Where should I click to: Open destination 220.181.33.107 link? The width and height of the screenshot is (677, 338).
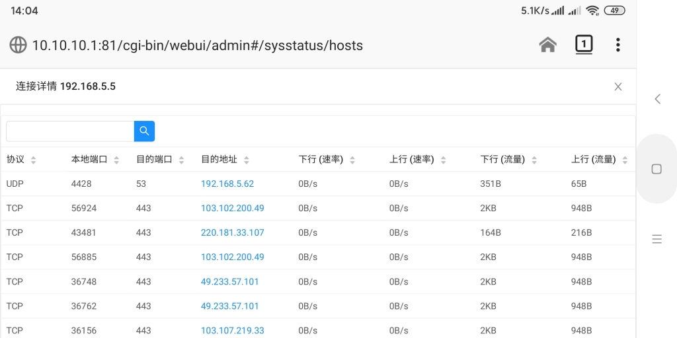(232, 232)
